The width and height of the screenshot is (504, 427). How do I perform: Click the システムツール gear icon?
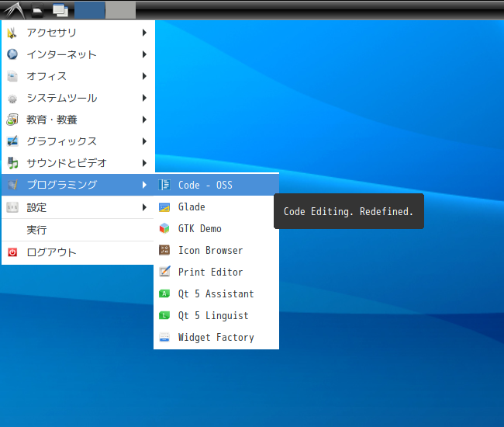[x=12, y=98]
